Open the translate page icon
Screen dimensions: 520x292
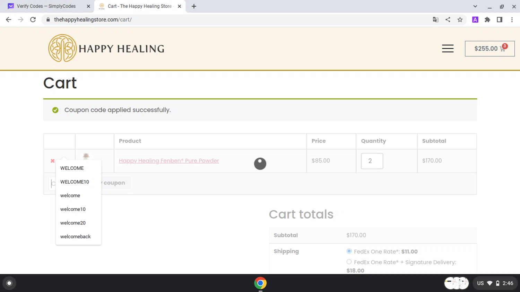436,20
